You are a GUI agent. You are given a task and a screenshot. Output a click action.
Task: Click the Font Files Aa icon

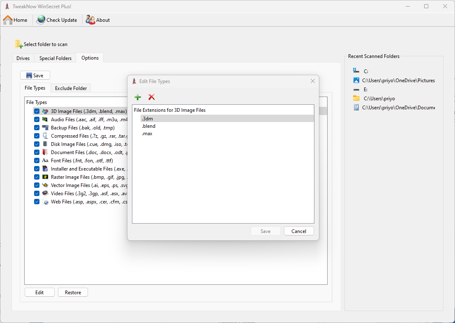[45, 161]
